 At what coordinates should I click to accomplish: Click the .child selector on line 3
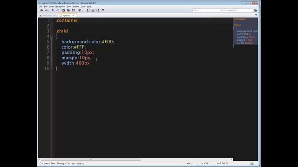pos(62,31)
